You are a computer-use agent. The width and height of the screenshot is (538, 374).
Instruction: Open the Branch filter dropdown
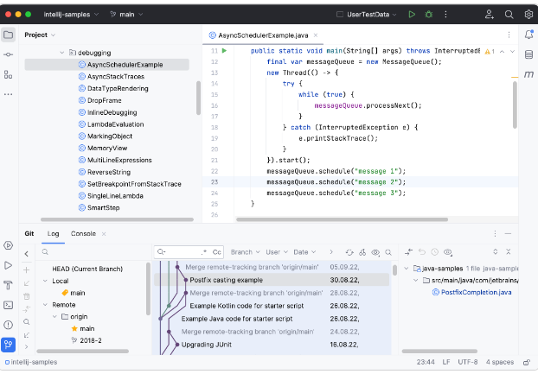tap(245, 252)
